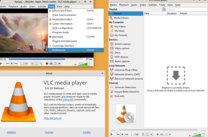The width and height of the screenshot is (208, 137).
Task: Open Podcasts in sidebar
Action: tap(126, 96)
